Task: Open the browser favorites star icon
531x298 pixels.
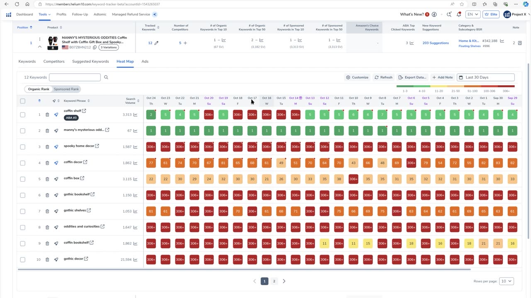Action: [462, 4]
